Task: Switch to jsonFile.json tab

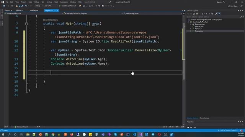Action: 34,10
